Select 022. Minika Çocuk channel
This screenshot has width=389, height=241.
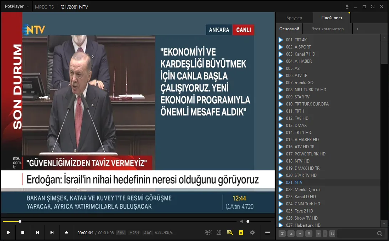[303, 190]
